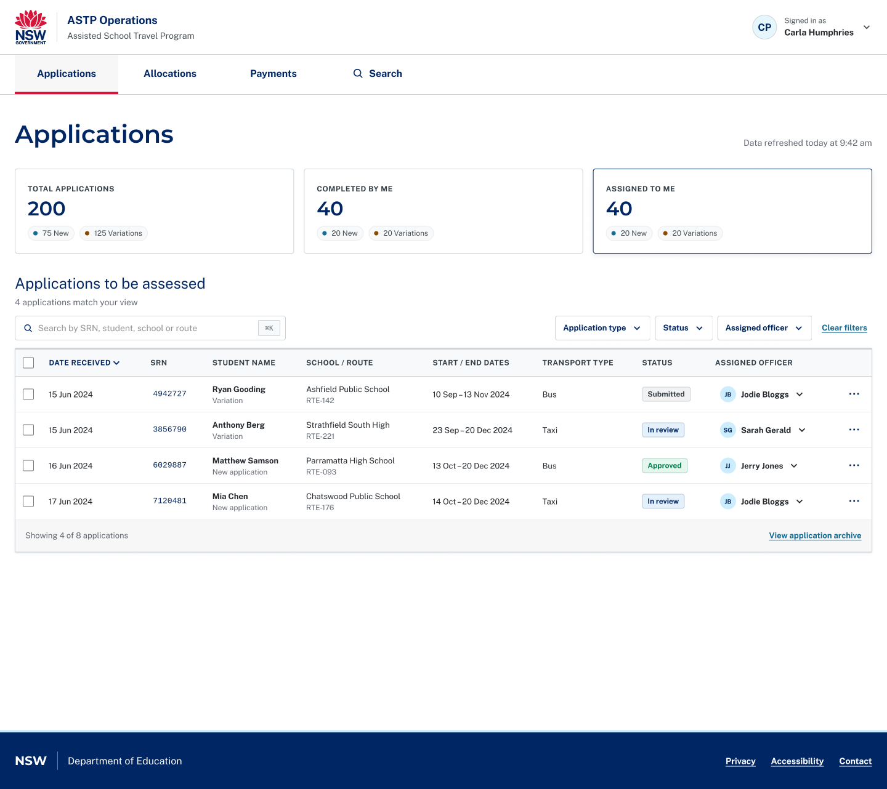
Task: Tick the checkbox for SRN 7120481
Action: pos(28,501)
